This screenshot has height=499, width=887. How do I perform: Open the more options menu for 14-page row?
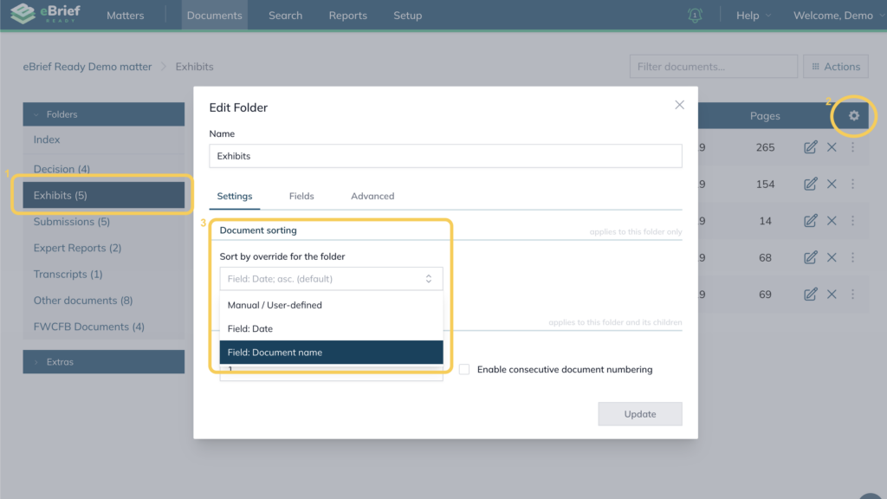coord(852,221)
